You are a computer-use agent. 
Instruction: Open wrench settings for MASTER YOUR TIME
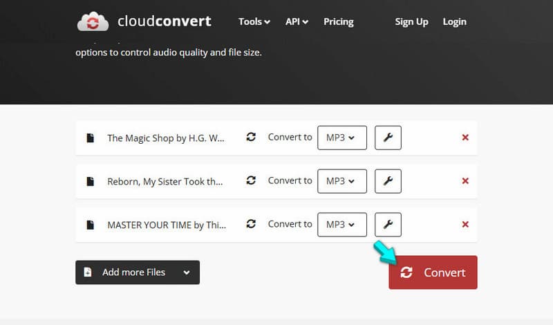(388, 225)
